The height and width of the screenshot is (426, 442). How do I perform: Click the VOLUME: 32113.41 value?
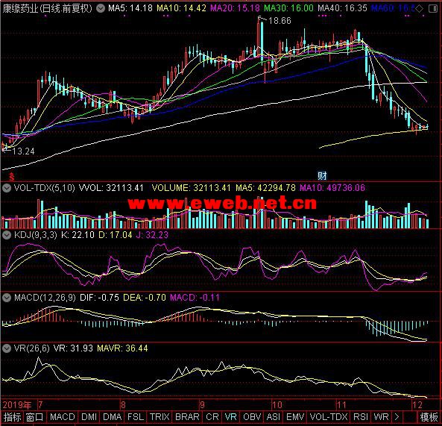[x=191, y=188]
